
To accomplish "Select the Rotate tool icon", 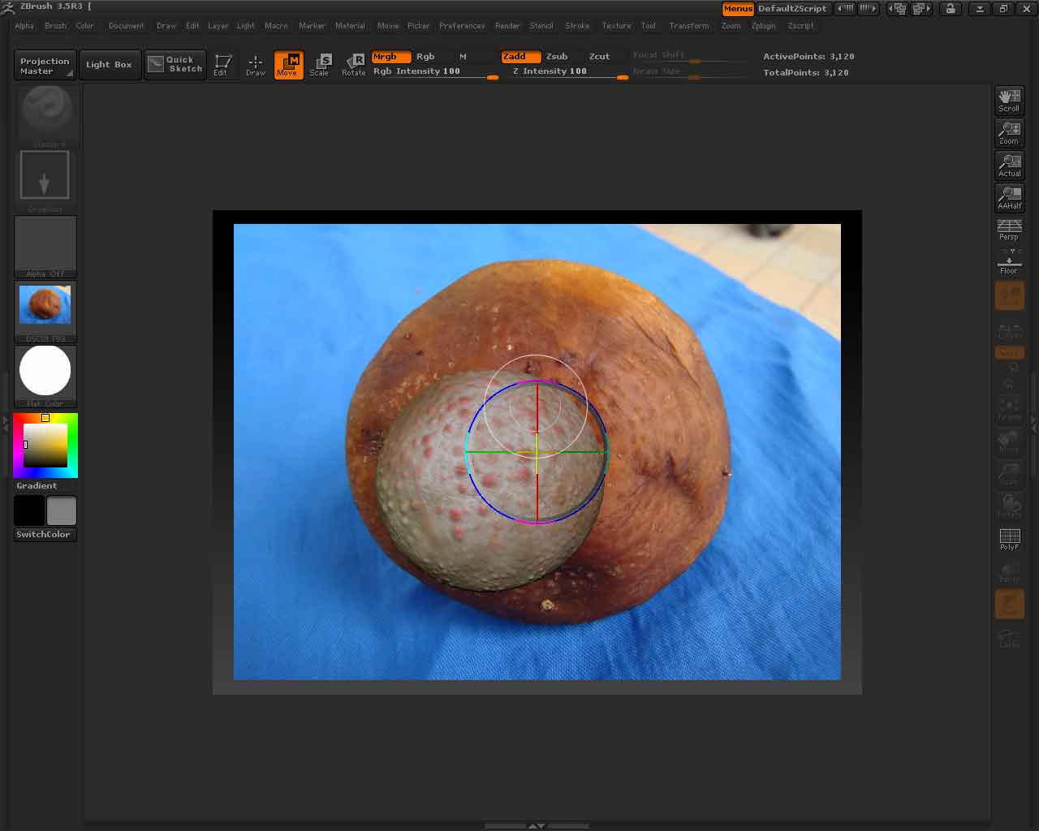I will pyautogui.click(x=354, y=65).
